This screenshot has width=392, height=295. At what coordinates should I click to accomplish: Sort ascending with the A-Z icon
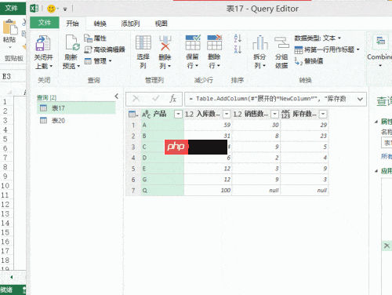coord(238,38)
